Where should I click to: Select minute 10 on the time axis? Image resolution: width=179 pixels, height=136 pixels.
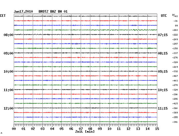(x=109, y=129)
